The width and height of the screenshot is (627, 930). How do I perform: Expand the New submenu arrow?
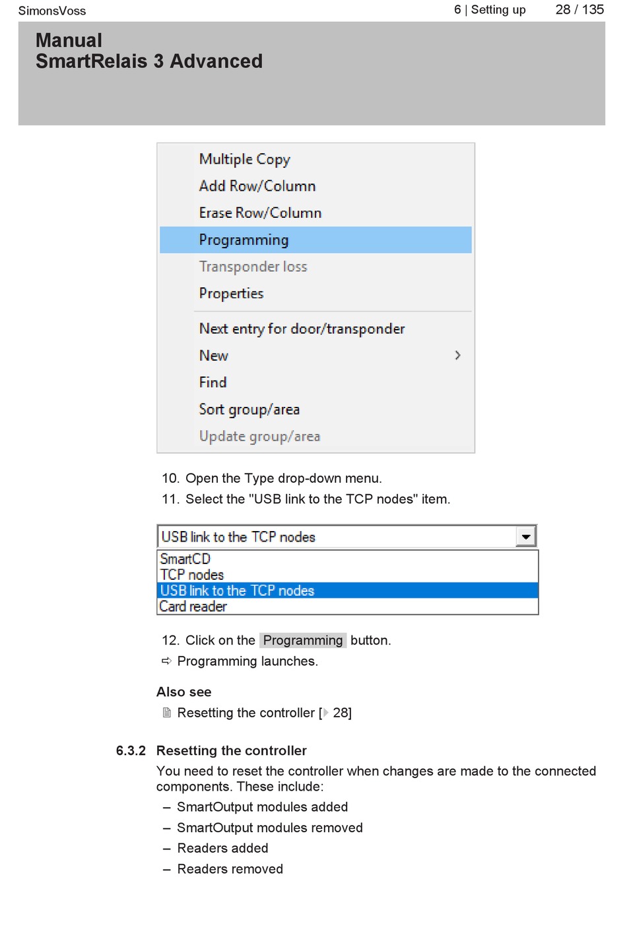[x=457, y=355]
